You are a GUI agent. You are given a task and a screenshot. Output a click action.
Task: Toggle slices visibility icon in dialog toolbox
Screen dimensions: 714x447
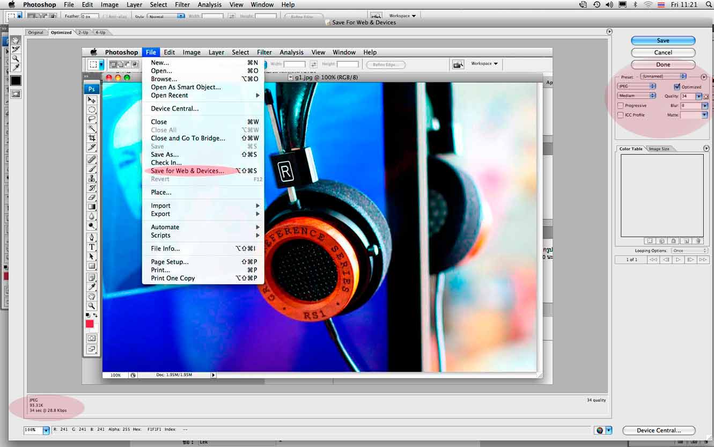pyautogui.click(x=16, y=94)
